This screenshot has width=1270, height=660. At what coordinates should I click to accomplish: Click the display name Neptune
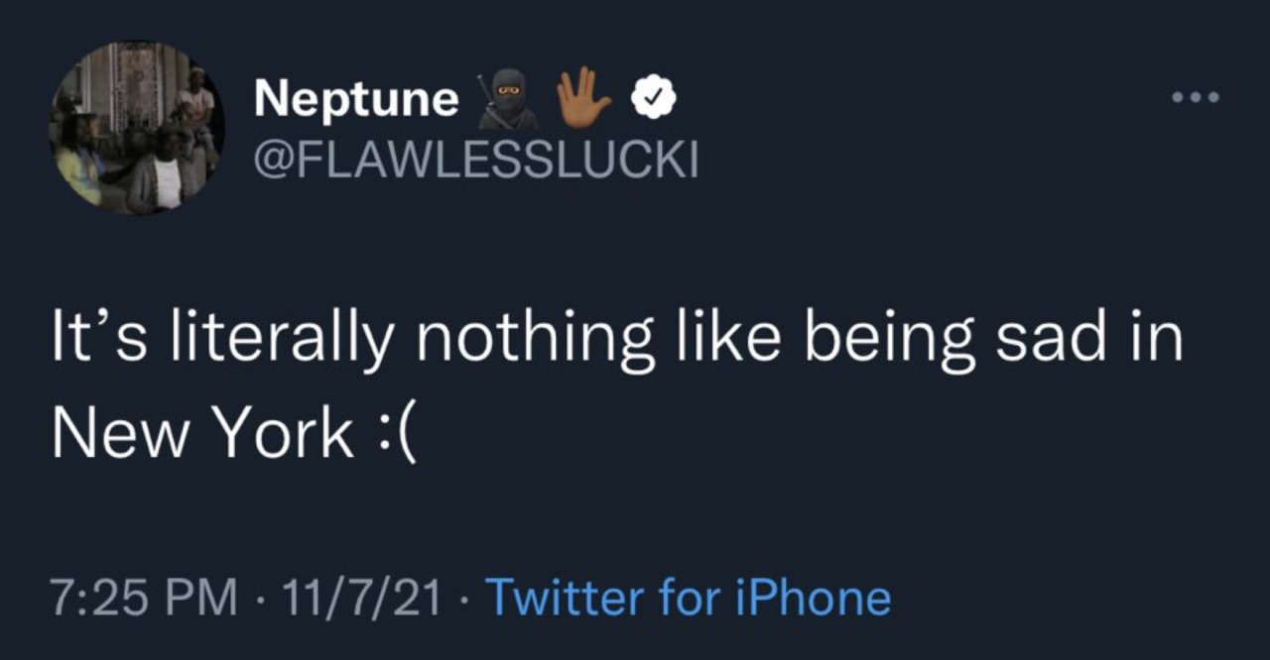pos(356,100)
